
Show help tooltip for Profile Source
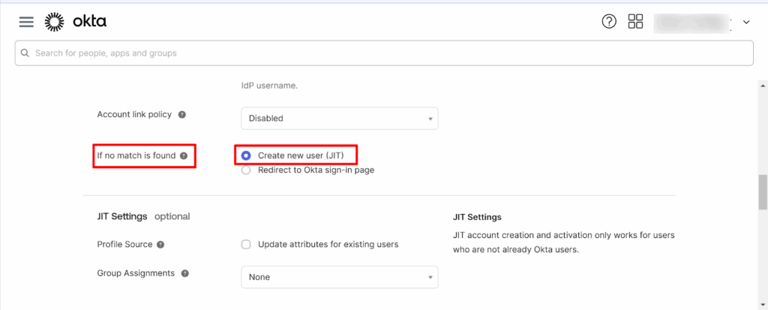pos(160,245)
